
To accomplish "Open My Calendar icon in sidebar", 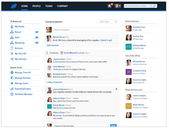I will (12, 59).
